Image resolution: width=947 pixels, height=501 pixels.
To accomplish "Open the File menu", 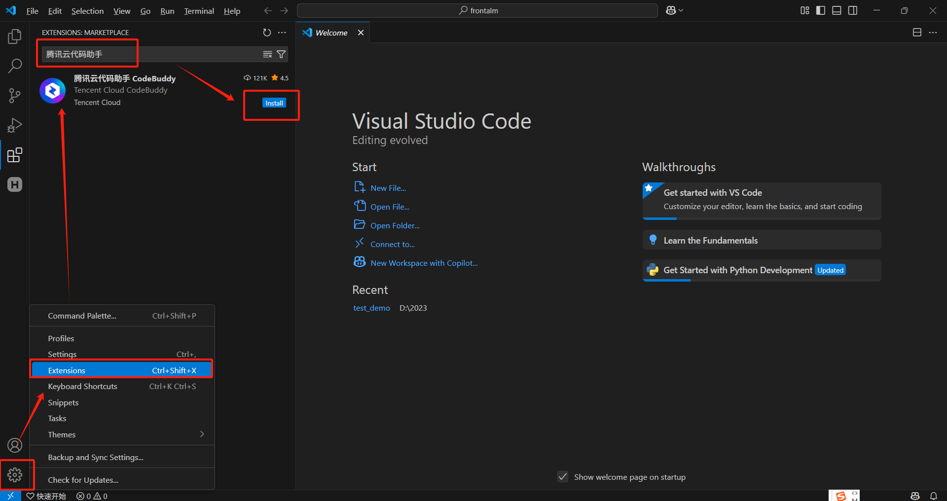I will point(32,11).
